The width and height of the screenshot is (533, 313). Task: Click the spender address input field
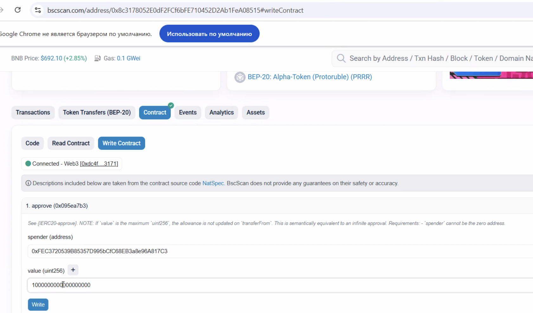pos(280,251)
